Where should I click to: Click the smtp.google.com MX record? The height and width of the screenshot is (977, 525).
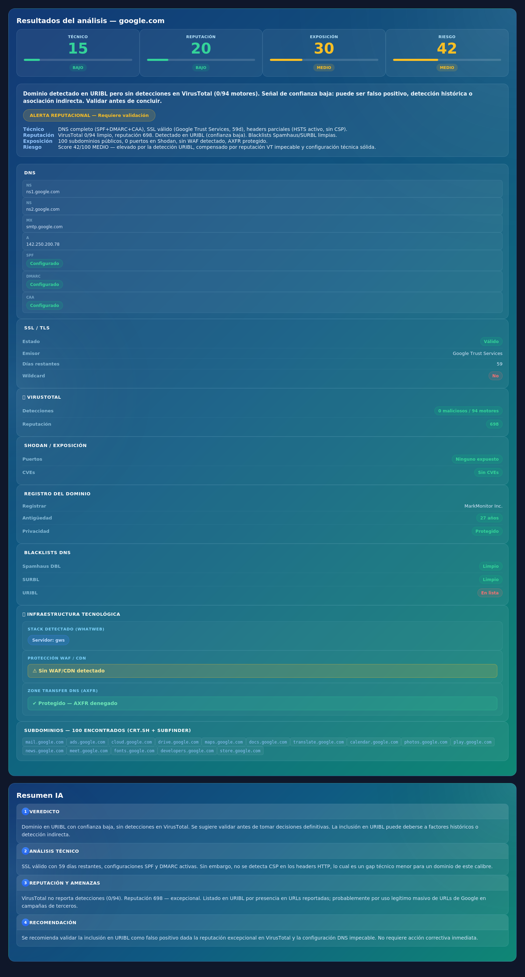[x=262, y=223]
